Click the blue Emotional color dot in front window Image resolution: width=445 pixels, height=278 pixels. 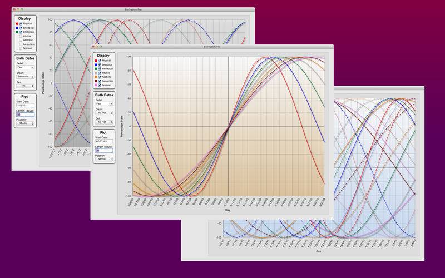[x=95, y=65]
